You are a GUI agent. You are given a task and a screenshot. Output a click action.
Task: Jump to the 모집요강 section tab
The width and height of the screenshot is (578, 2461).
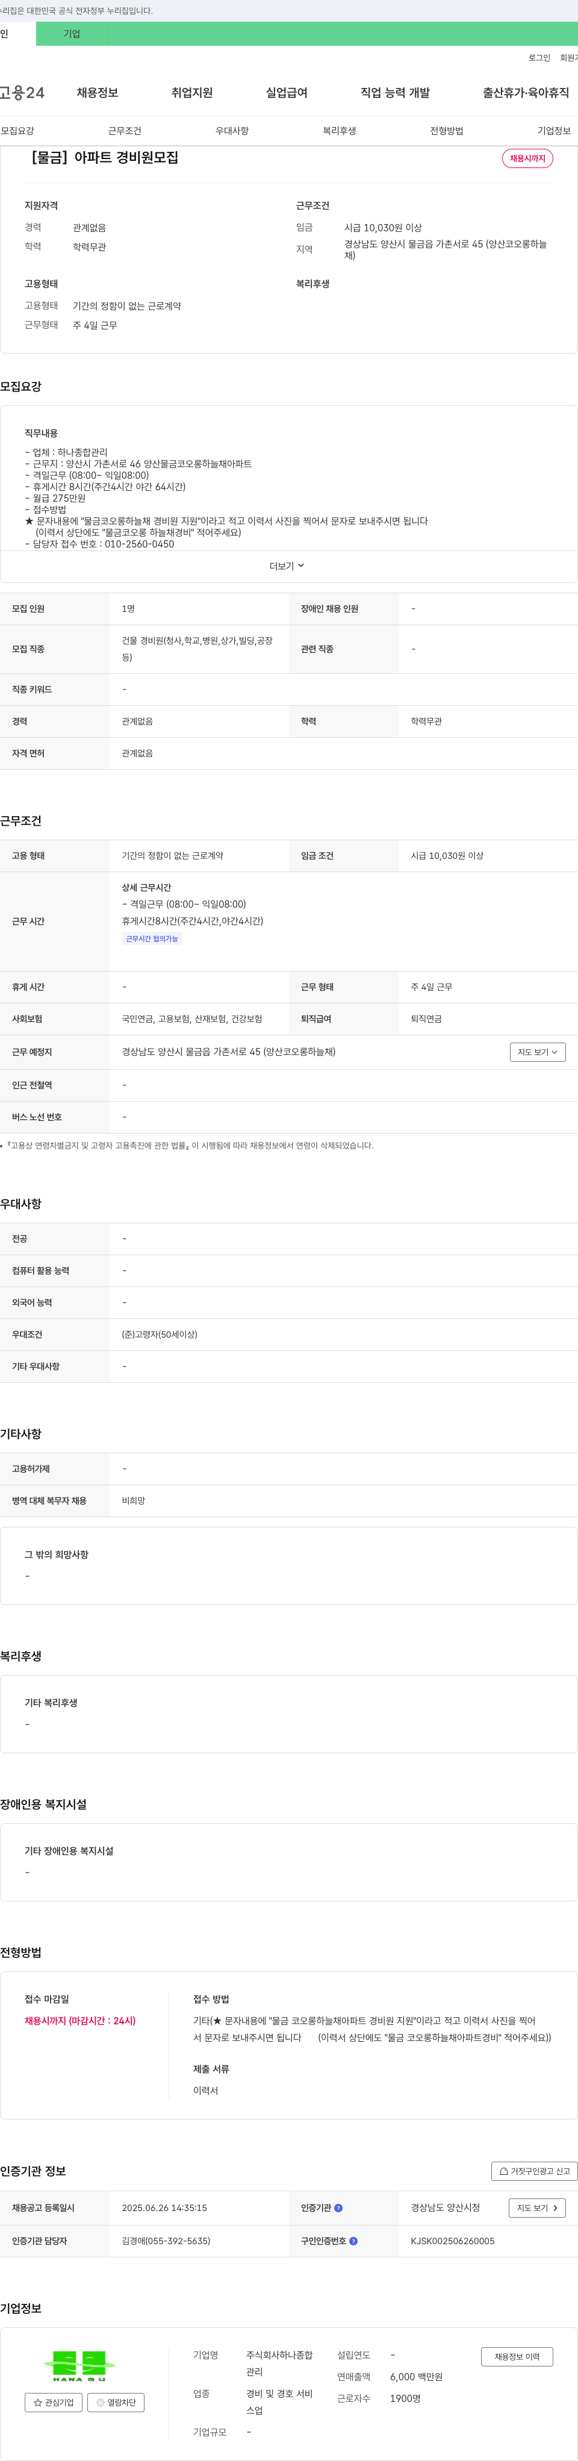click(x=17, y=131)
